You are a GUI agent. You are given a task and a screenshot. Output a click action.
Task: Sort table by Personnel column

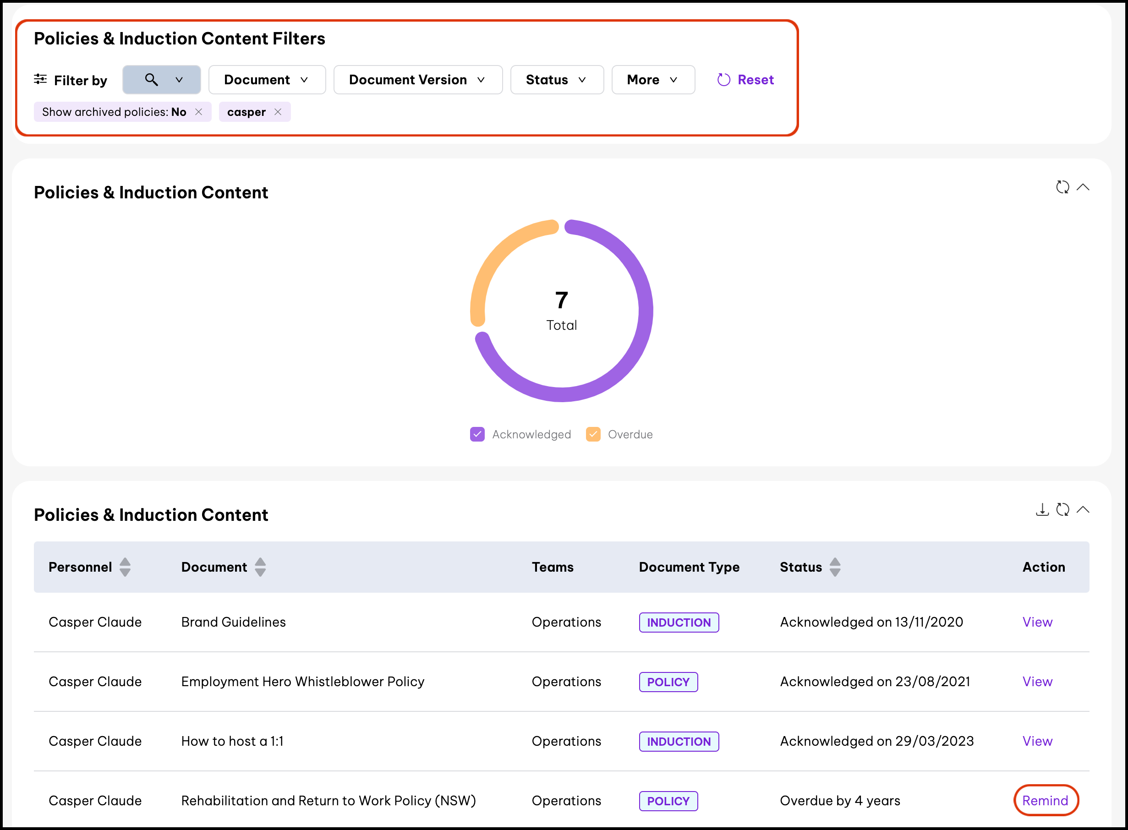click(x=125, y=567)
